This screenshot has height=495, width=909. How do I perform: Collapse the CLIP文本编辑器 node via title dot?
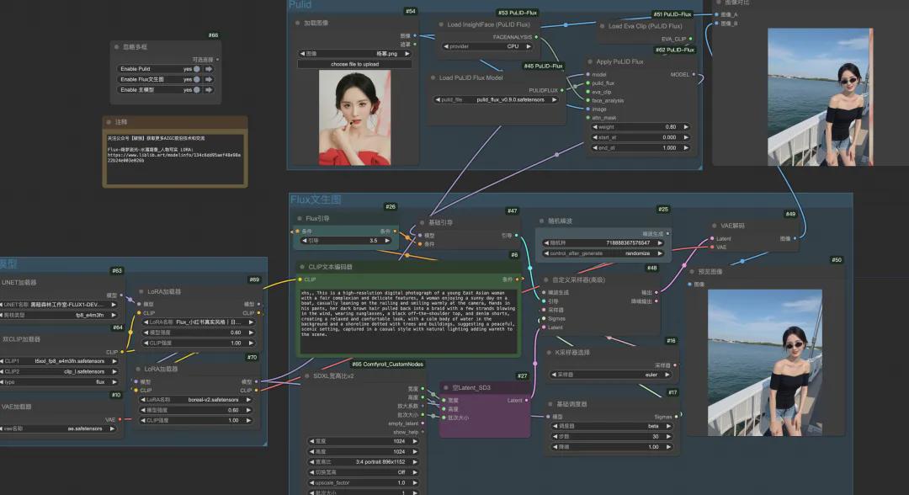[x=302, y=267]
